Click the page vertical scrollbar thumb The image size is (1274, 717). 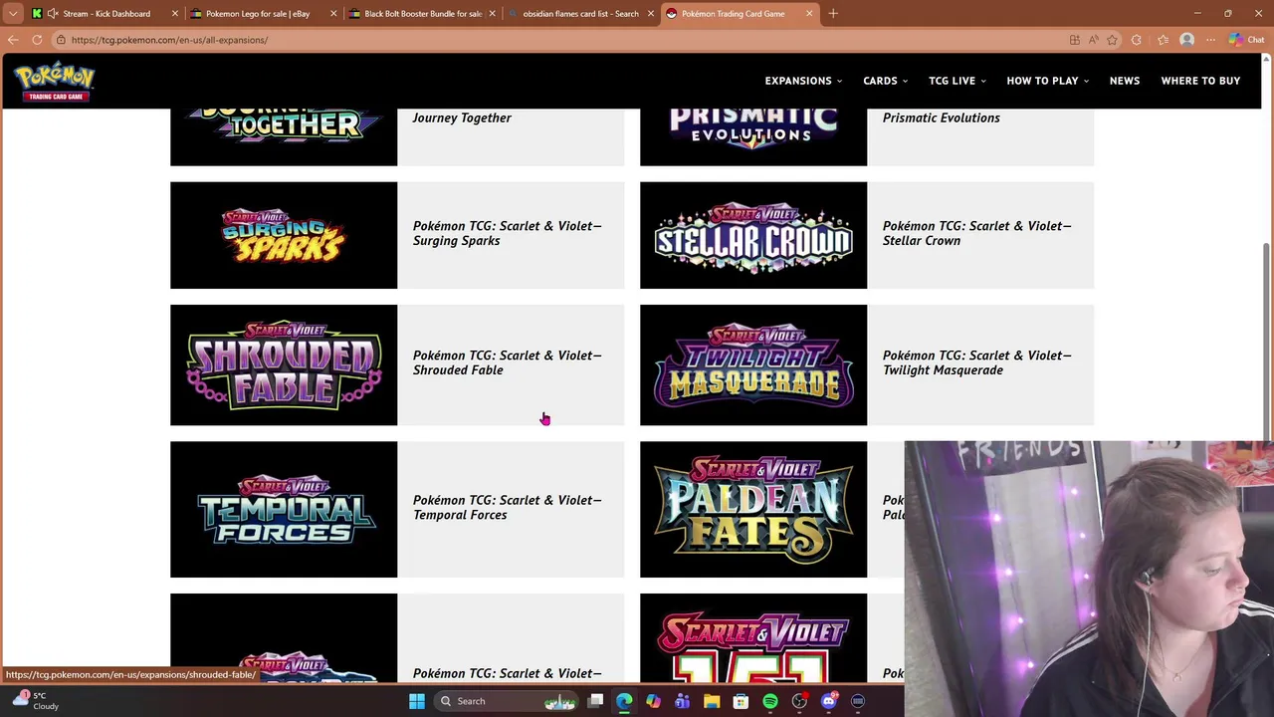coord(1267,341)
